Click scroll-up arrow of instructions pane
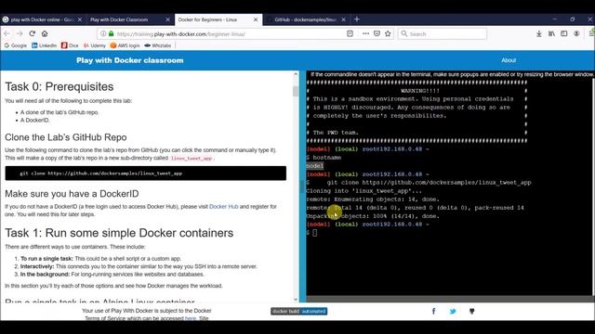Viewport: 595px width, 334px height. pyautogui.click(x=296, y=74)
